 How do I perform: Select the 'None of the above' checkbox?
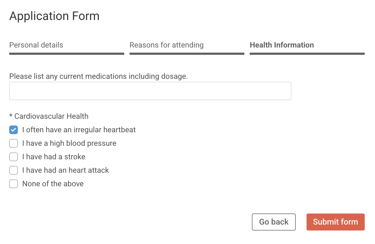coord(14,184)
